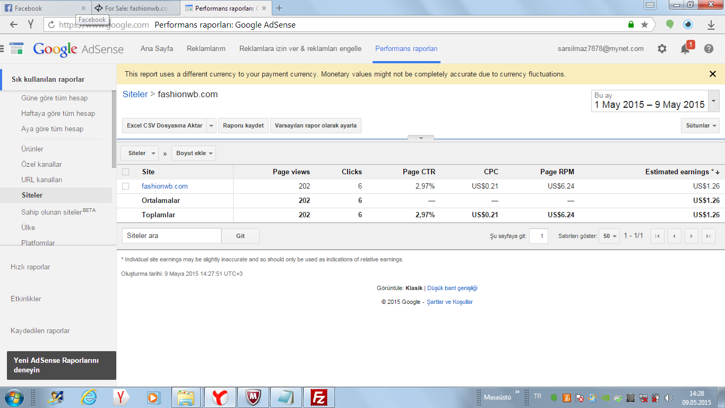This screenshot has width=725, height=408.
Task: Click Varsayılan rapor olarak ayarla
Action: [316, 126]
